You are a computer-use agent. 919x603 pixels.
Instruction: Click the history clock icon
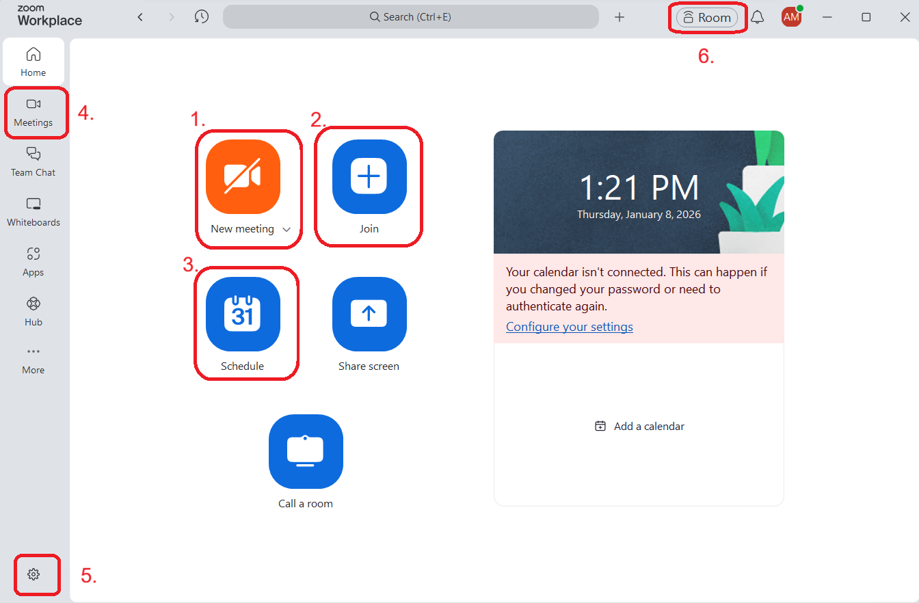201,17
